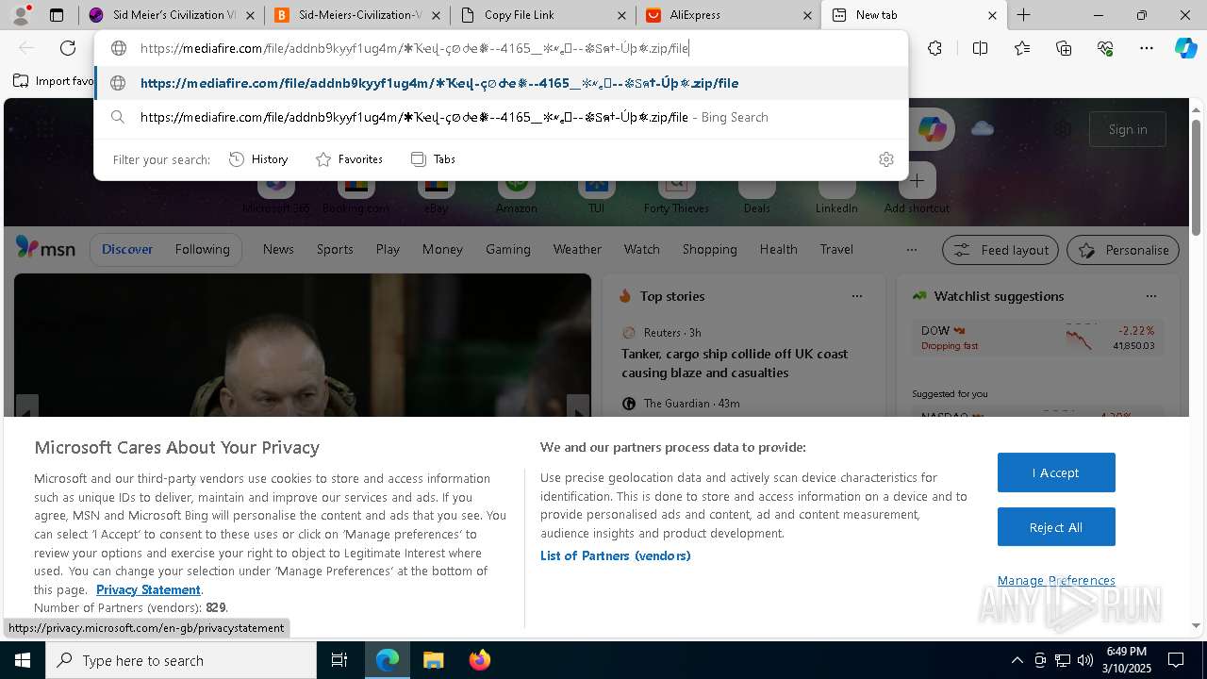The height and width of the screenshot is (679, 1207).
Task: Open the News category
Action: (278, 249)
